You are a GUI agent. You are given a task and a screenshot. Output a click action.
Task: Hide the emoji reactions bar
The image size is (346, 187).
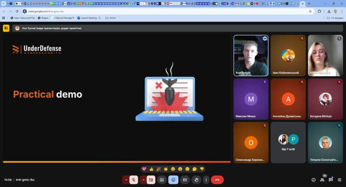coord(173,180)
